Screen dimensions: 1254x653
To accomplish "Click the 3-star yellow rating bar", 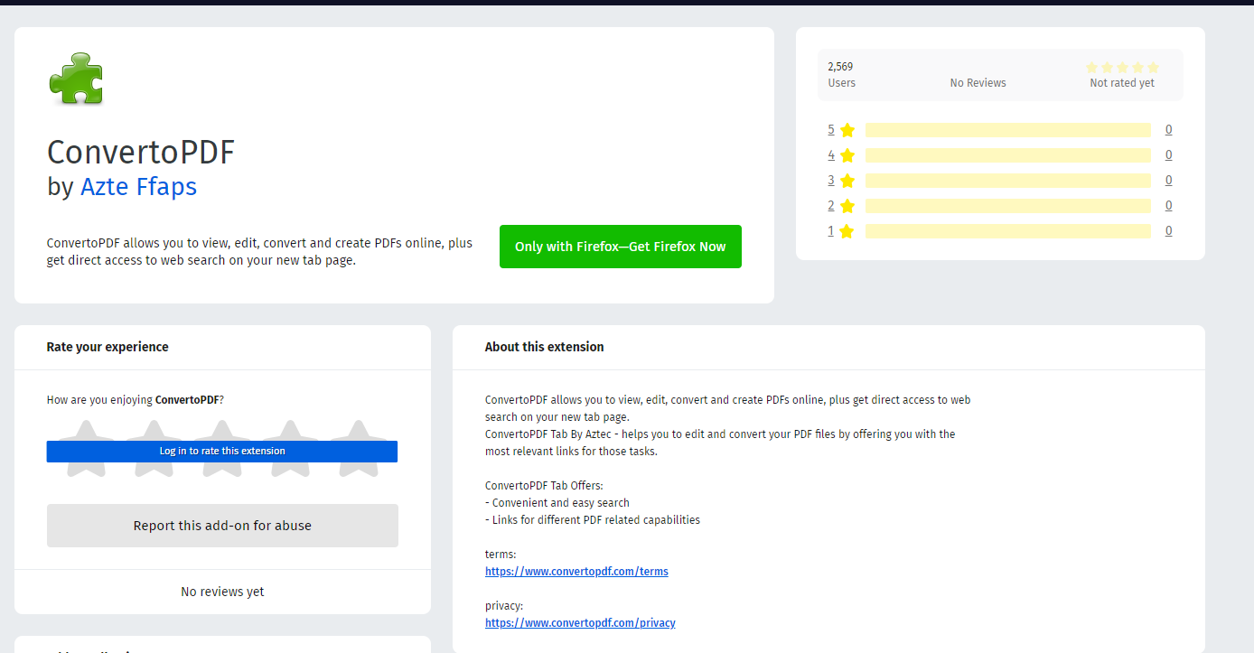I will tap(1007, 181).
